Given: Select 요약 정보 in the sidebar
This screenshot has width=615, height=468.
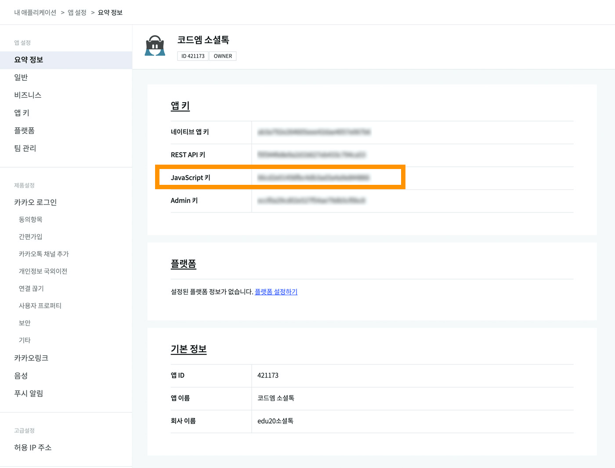Looking at the screenshot, I should click(66, 60).
